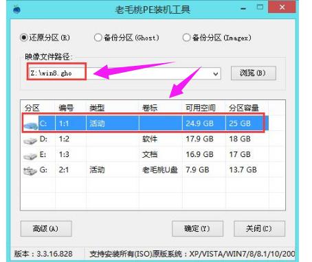Click the 老毛桃U盘 volume label
The height and width of the screenshot is (262, 312).
click(x=160, y=169)
